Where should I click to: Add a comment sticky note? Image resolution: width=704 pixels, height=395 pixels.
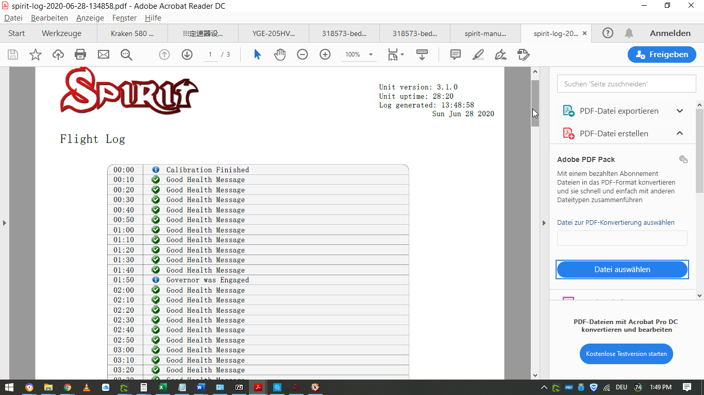[456, 55]
